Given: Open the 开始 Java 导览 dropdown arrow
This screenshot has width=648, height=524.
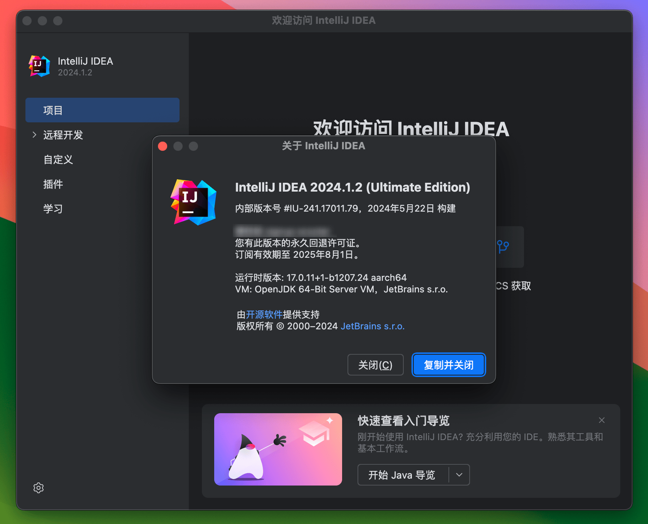Looking at the screenshot, I should (459, 475).
